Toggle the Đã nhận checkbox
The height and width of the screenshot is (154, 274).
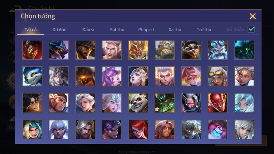pyautogui.click(x=251, y=29)
